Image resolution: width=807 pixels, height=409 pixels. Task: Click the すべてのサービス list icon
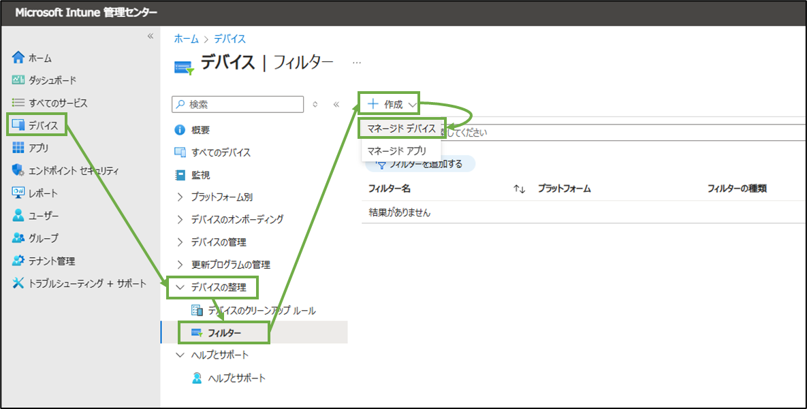pyautogui.click(x=18, y=102)
